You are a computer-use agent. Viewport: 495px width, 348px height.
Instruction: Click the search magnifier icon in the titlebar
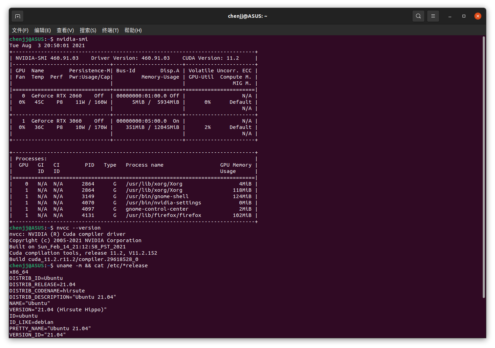click(418, 16)
